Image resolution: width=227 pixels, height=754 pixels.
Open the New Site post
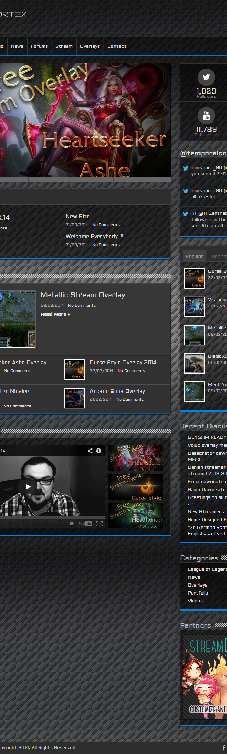[78, 216]
